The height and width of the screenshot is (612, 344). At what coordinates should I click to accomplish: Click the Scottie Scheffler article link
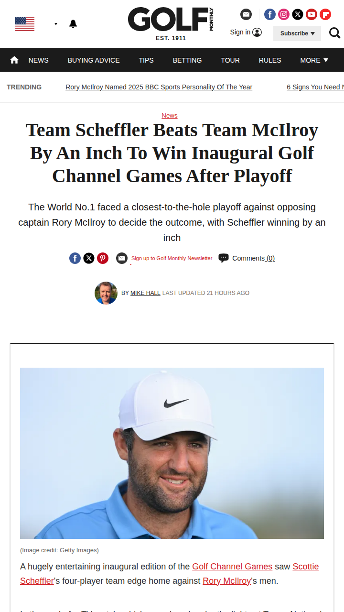click(305, 567)
